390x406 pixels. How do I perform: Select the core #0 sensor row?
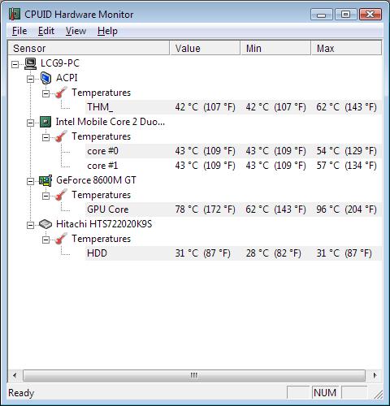233,151
